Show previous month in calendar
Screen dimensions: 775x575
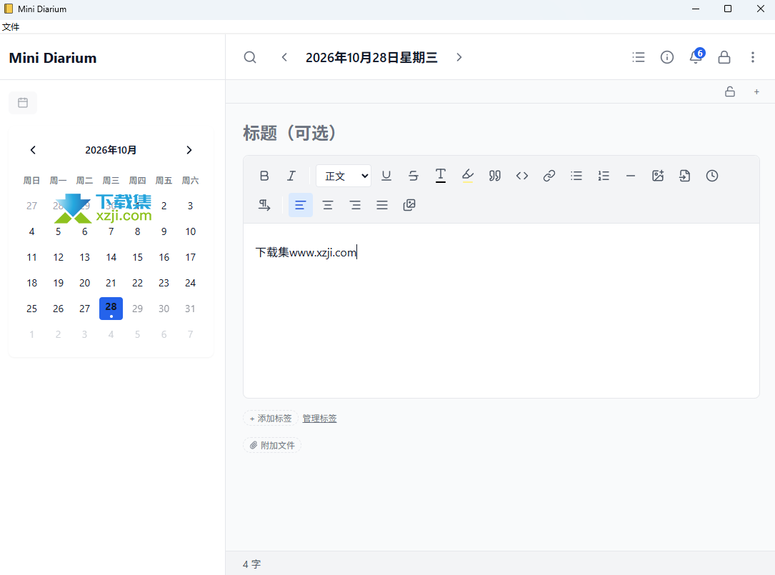coord(33,150)
